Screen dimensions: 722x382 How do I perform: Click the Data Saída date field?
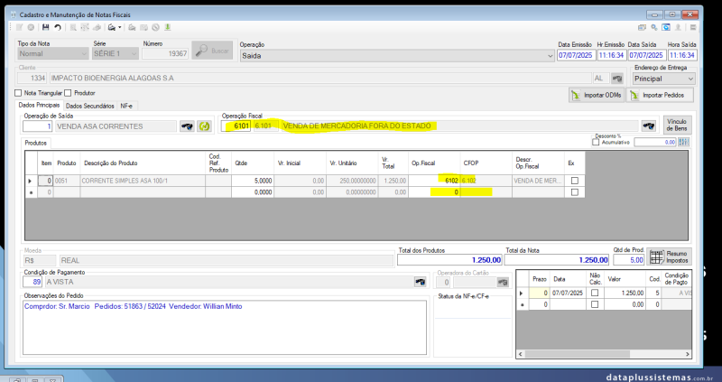click(x=646, y=55)
